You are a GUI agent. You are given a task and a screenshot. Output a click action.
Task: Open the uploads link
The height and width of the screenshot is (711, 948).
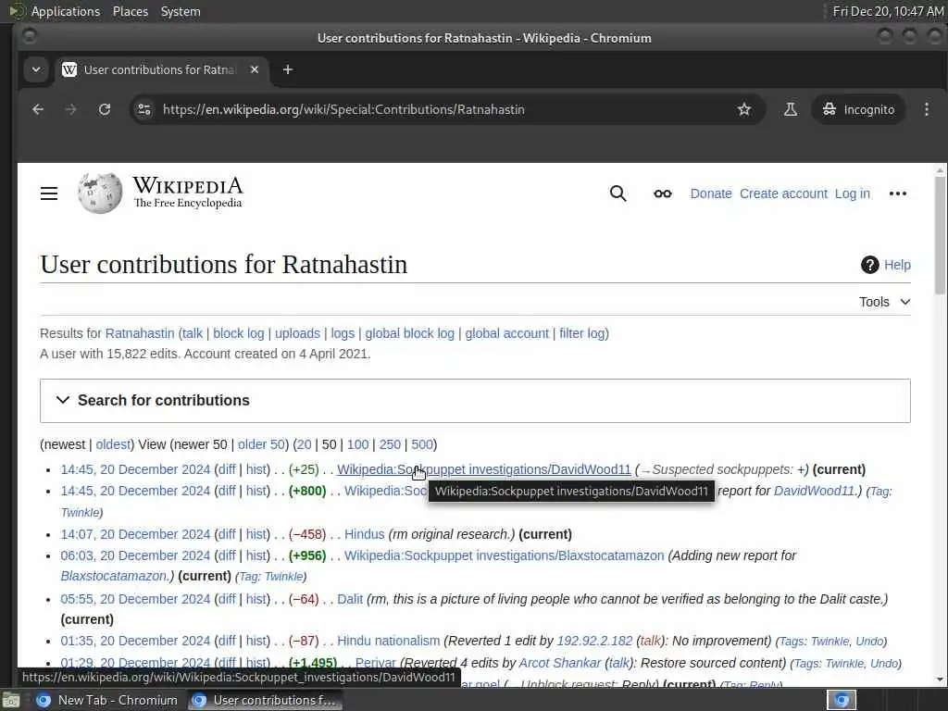pos(297,333)
